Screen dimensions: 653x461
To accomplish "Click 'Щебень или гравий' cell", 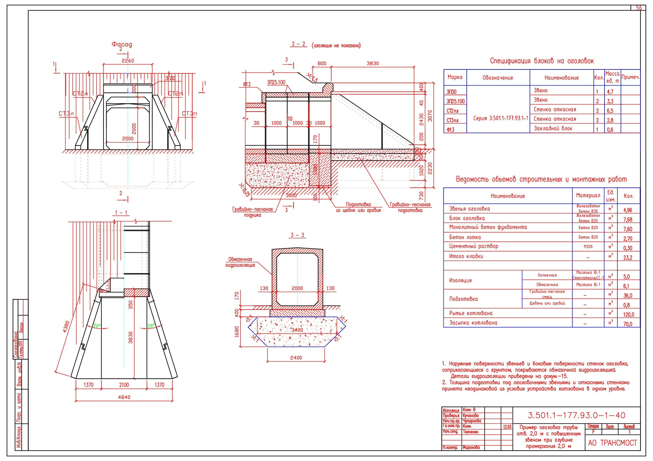I will coord(547,303).
